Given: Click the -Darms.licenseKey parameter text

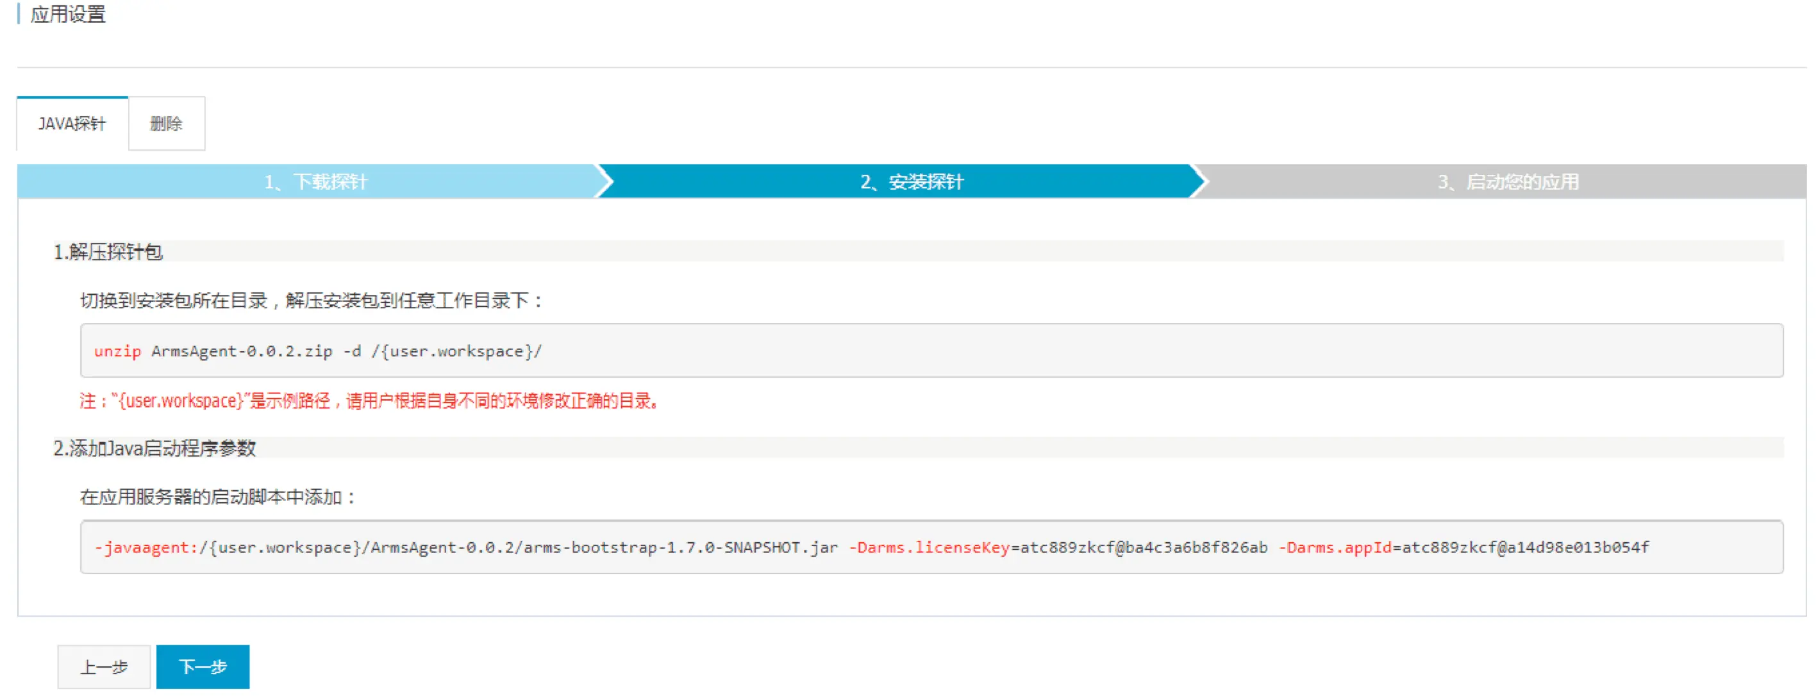Looking at the screenshot, I should pyautogui.click(x=929, y=547).
